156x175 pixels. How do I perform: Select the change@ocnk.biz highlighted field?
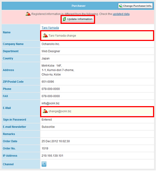pyautogui.click(x=97, y=111)
